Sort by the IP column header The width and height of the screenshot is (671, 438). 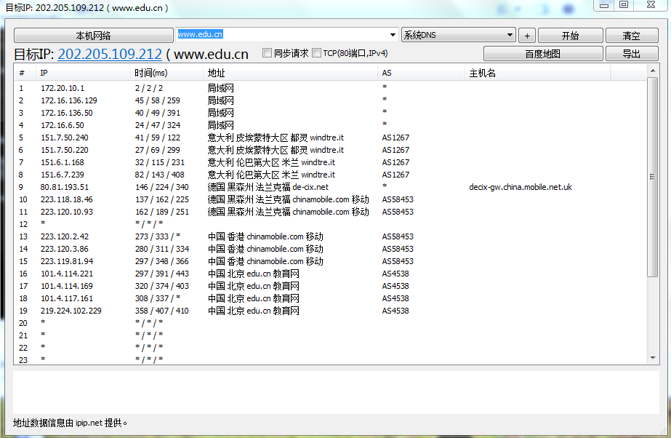84,73
